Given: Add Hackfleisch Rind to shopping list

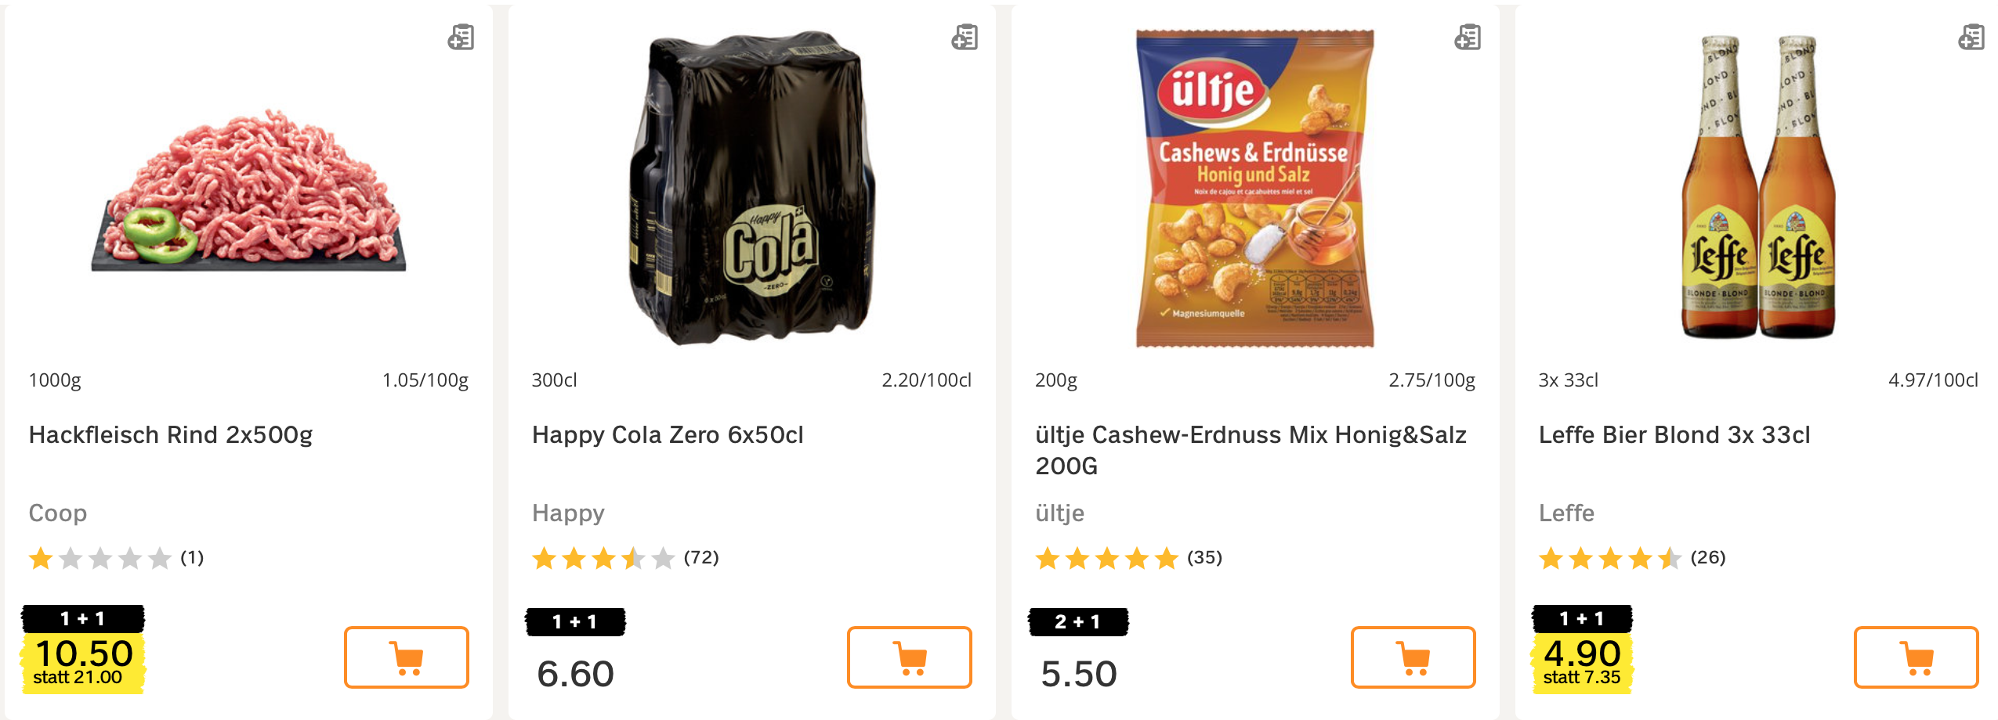Looking at the screenshot, I should tap(461, 38).
